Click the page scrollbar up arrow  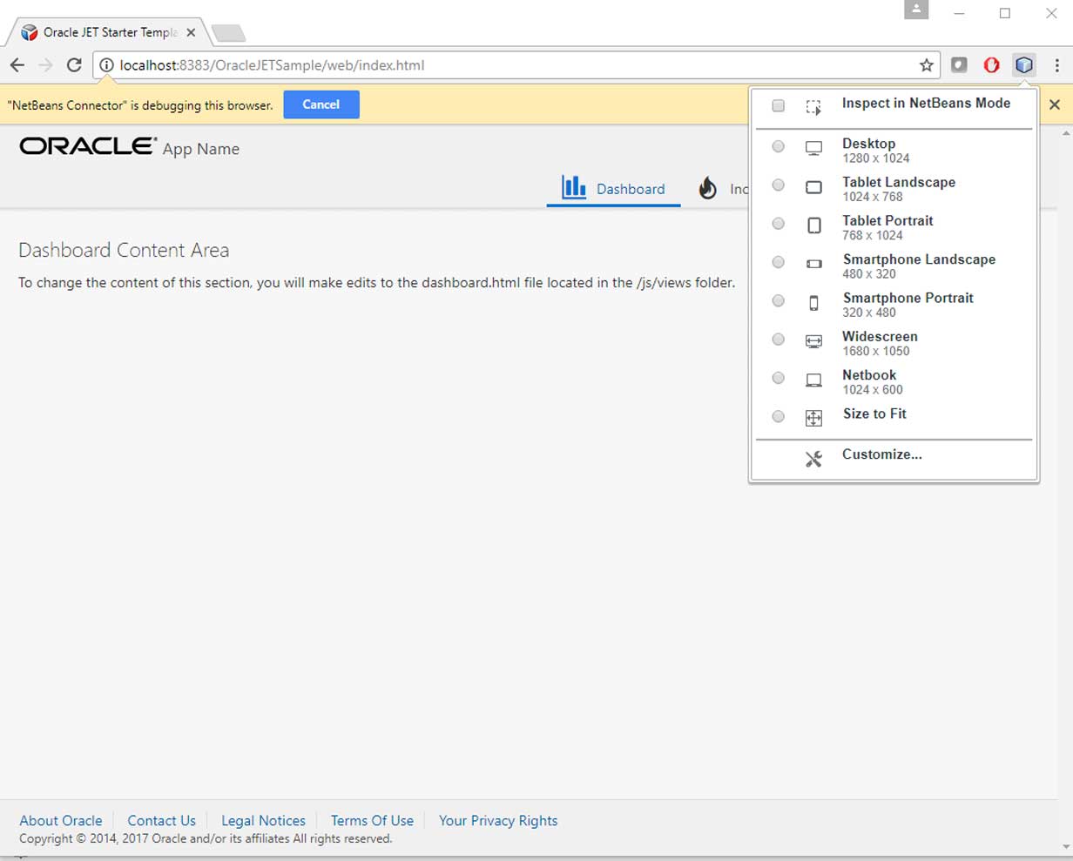1066,133
